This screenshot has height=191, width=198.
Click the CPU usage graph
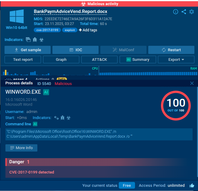49,71
